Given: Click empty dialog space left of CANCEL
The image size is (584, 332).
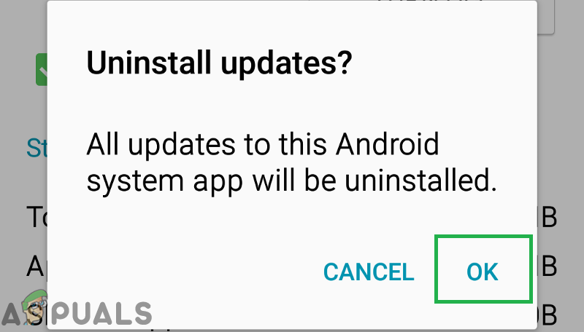Looking at the screenshot, I should pyautogui.click(x=186, y=272).
